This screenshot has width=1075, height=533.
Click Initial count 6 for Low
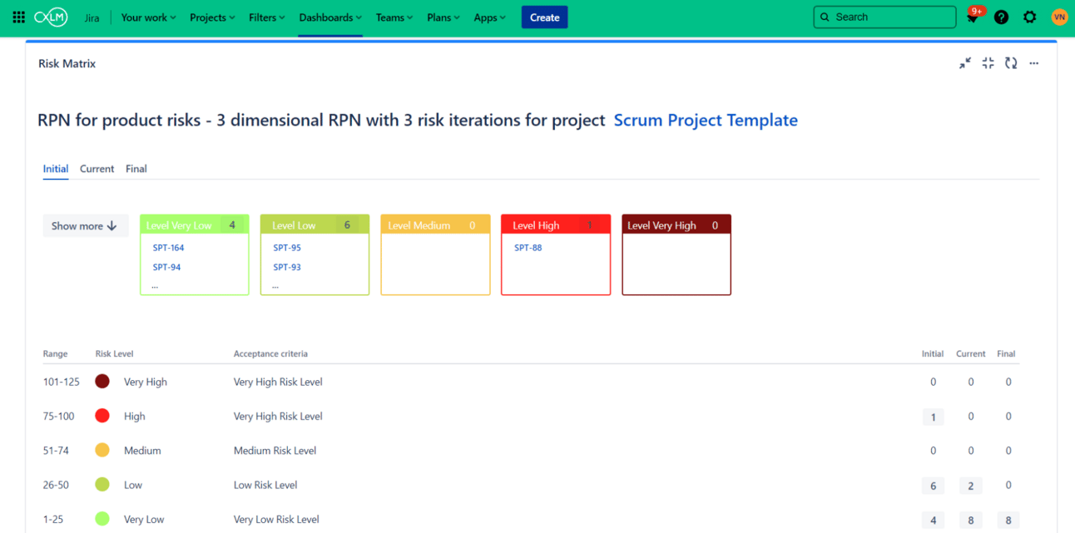(933, 486)
